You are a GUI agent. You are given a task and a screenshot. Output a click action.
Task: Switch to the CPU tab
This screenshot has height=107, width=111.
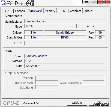[8, 11]
